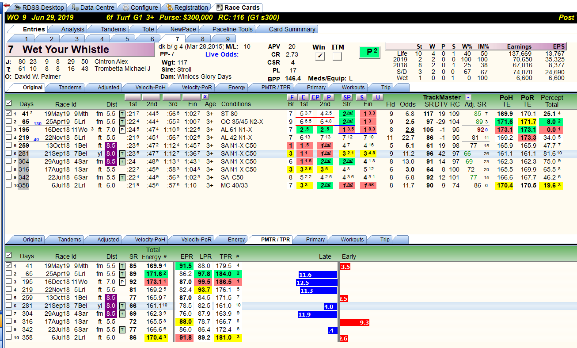Open upper Velocity-PoH tab

150,87
